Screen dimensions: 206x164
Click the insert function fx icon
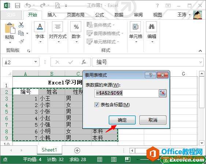click(83, 62)
